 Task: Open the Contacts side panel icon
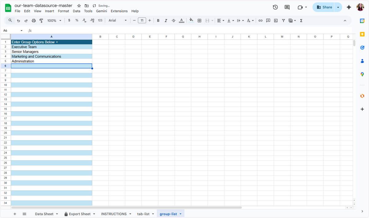pos(362,61)
